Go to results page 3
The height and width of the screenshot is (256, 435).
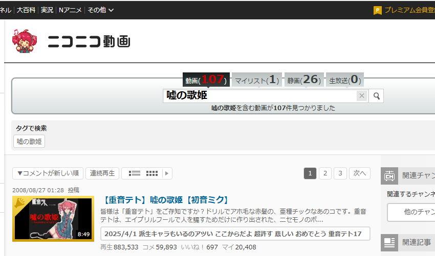point(340,173)
